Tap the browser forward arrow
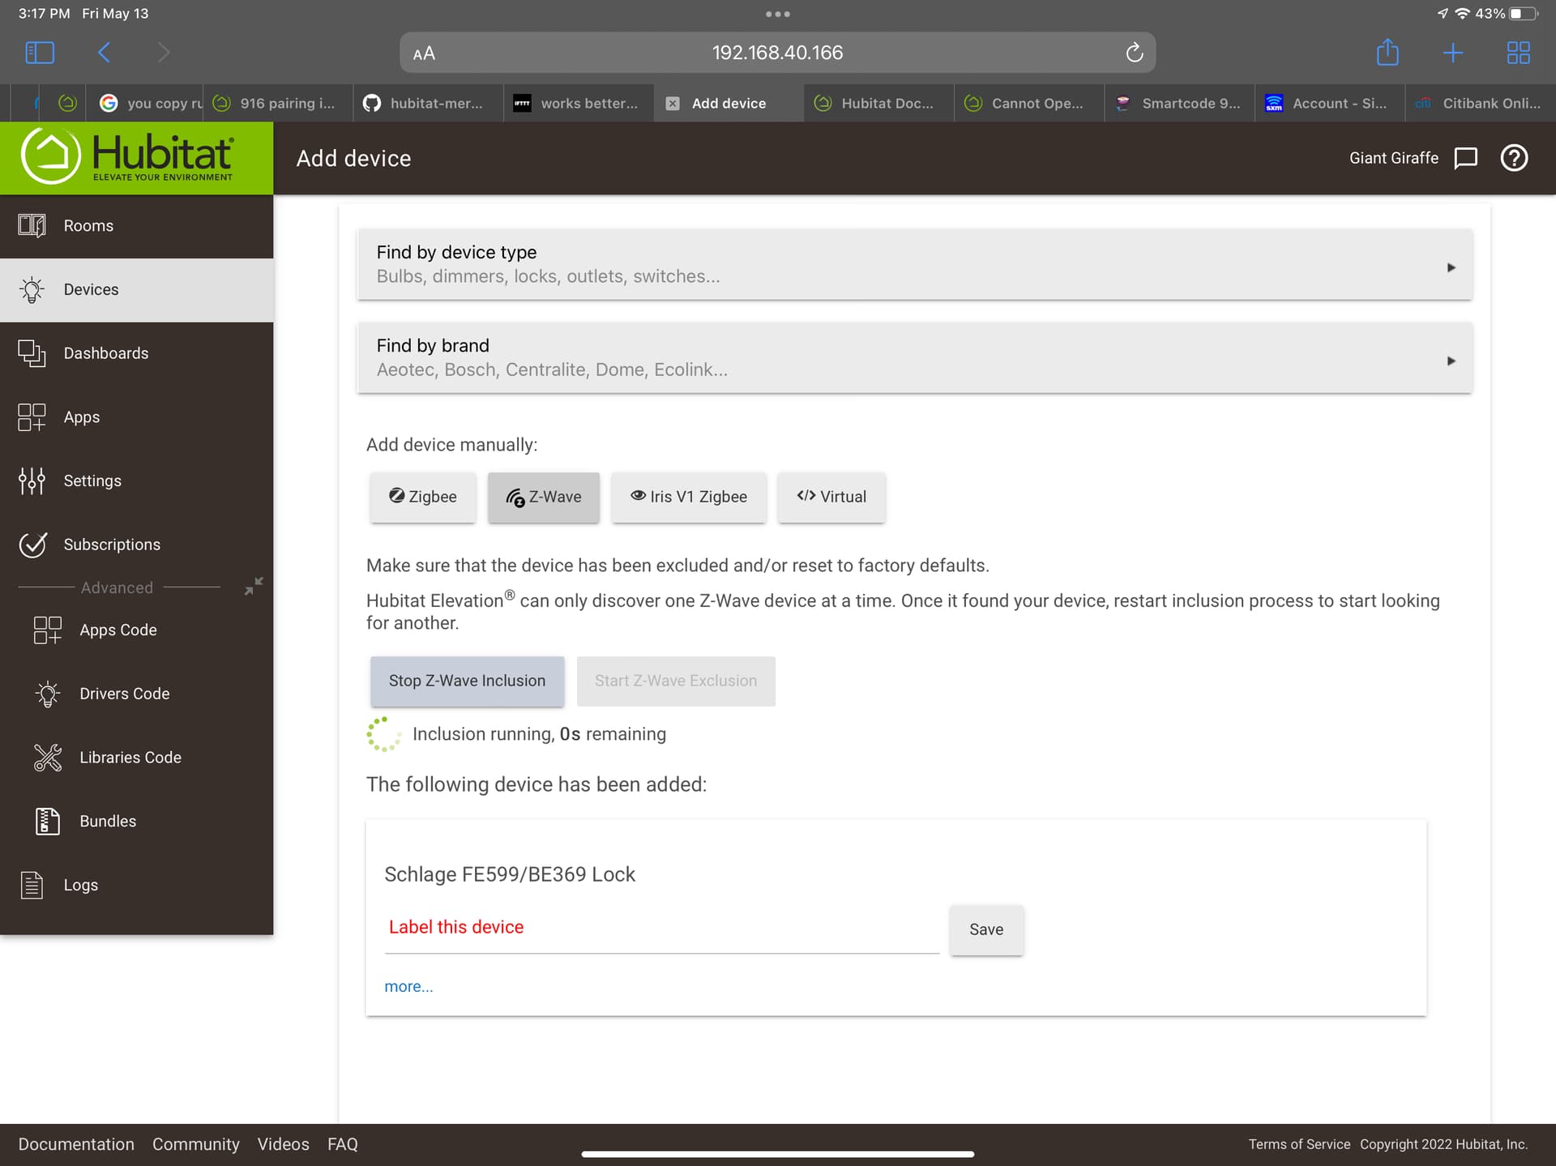The height and width of the screenshot is (1166, 1556). click(x=164, y=53)
